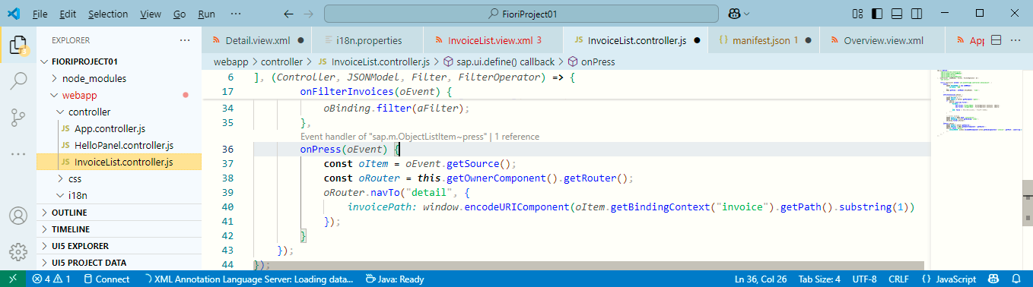Open the Source Control view
1033x287 pixels.
click(x=18, y=117)
